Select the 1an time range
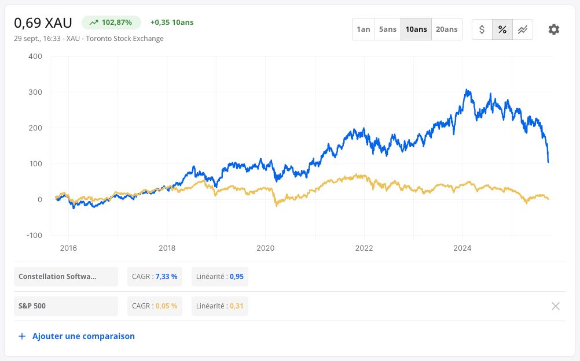The width and height of the screenshot is (580, 361). [x=364, y=29]
